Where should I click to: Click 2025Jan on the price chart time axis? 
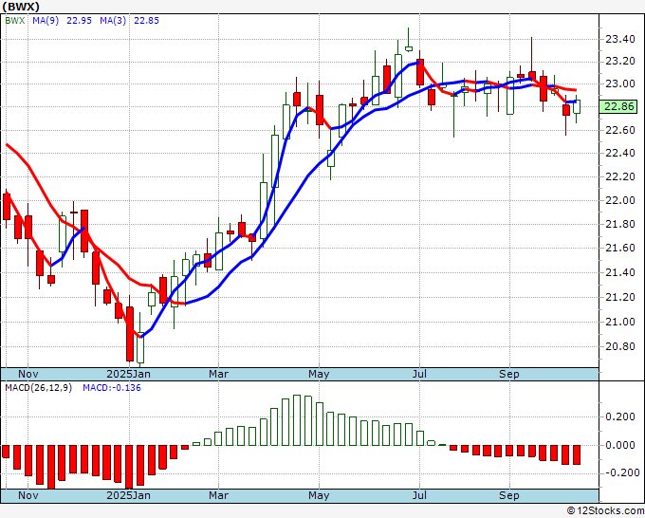click(129, 374)
